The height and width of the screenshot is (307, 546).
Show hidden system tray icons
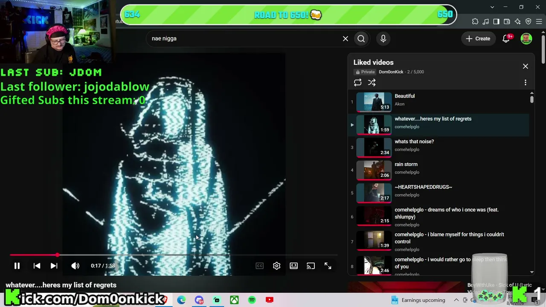456,300
